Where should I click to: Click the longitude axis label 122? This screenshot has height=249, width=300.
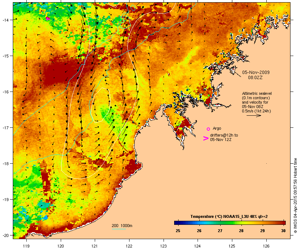click(129, 246)
